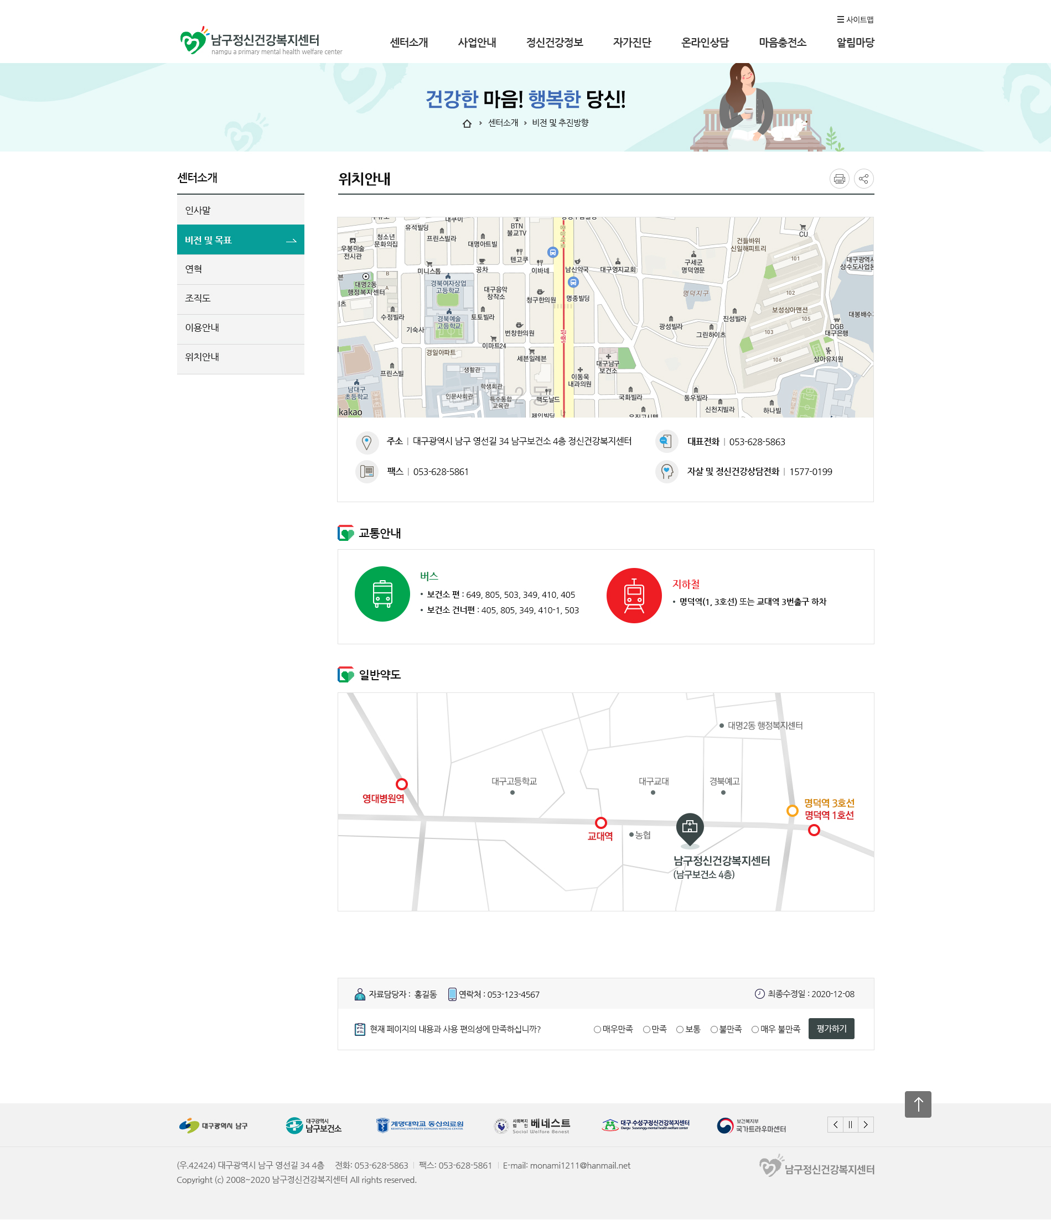Click the red subway icon in 교통안내

(634, 595)
